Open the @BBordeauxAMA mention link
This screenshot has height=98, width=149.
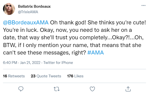(26, 22)
